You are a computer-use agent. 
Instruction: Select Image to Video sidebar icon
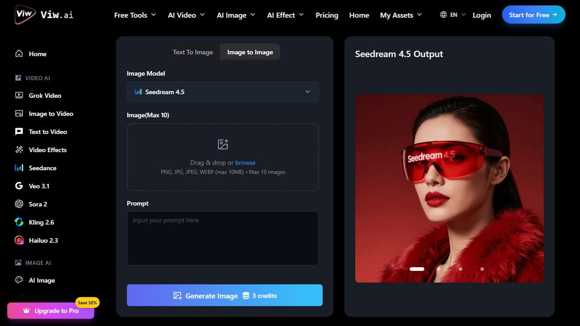(19, 114)
